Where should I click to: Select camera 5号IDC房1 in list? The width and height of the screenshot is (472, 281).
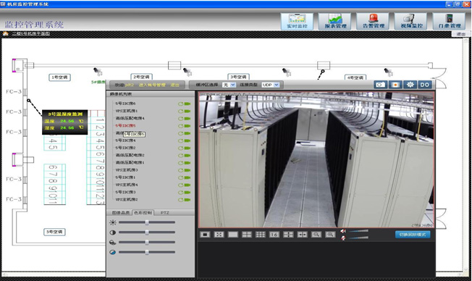[125, 177]
